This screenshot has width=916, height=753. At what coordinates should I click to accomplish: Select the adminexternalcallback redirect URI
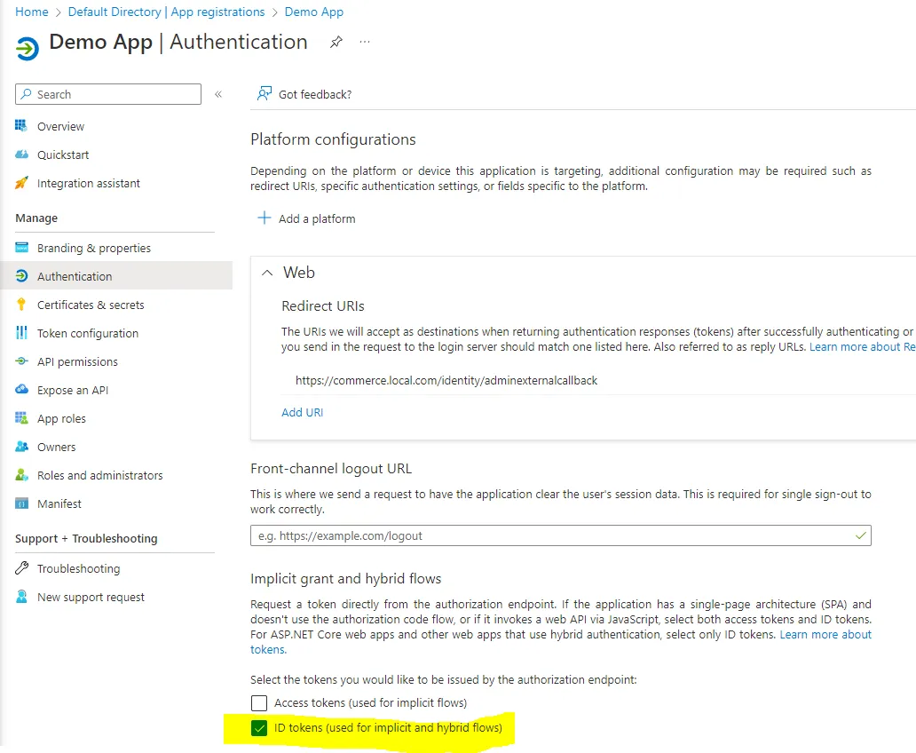446,380
